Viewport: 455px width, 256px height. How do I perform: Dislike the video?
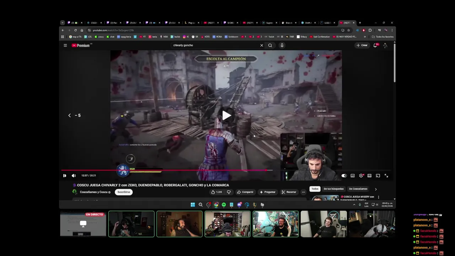(229, 192)
